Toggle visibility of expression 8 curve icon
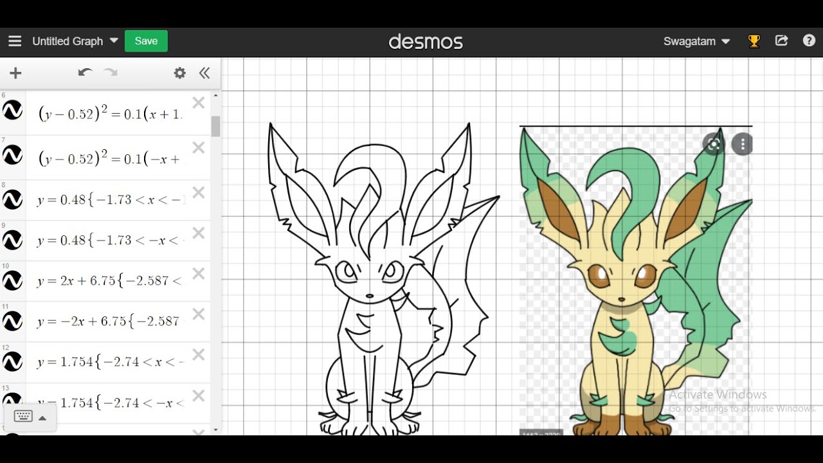823x463 pixels. pyautogui.click(x=13, y=201)
